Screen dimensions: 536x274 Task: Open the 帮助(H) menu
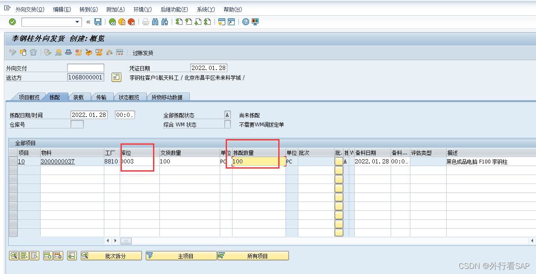pyautogui.click(x=233, y=9)
